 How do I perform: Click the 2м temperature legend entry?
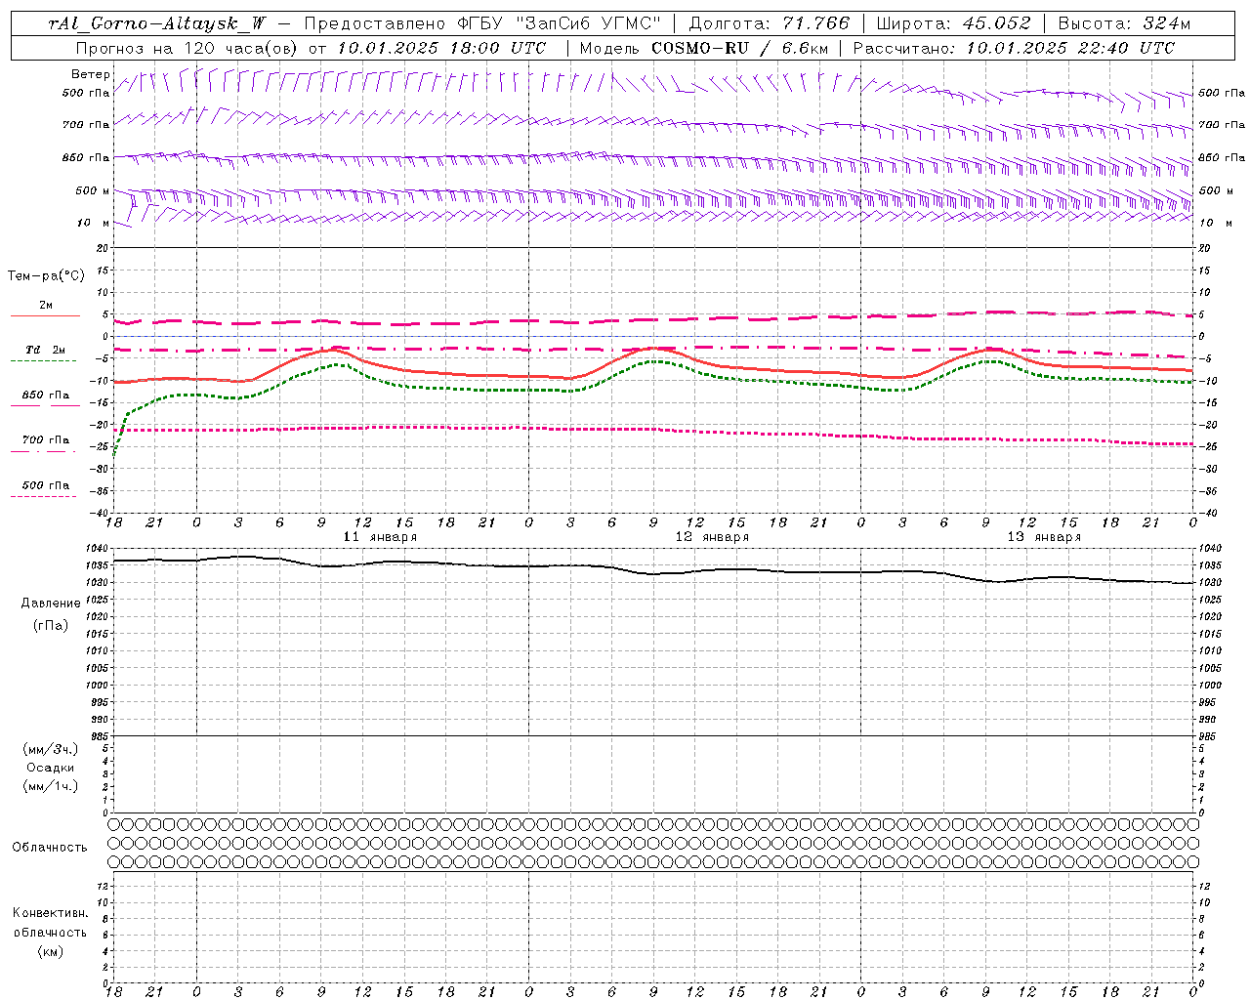pyautogui.click(x=46, y=306)
